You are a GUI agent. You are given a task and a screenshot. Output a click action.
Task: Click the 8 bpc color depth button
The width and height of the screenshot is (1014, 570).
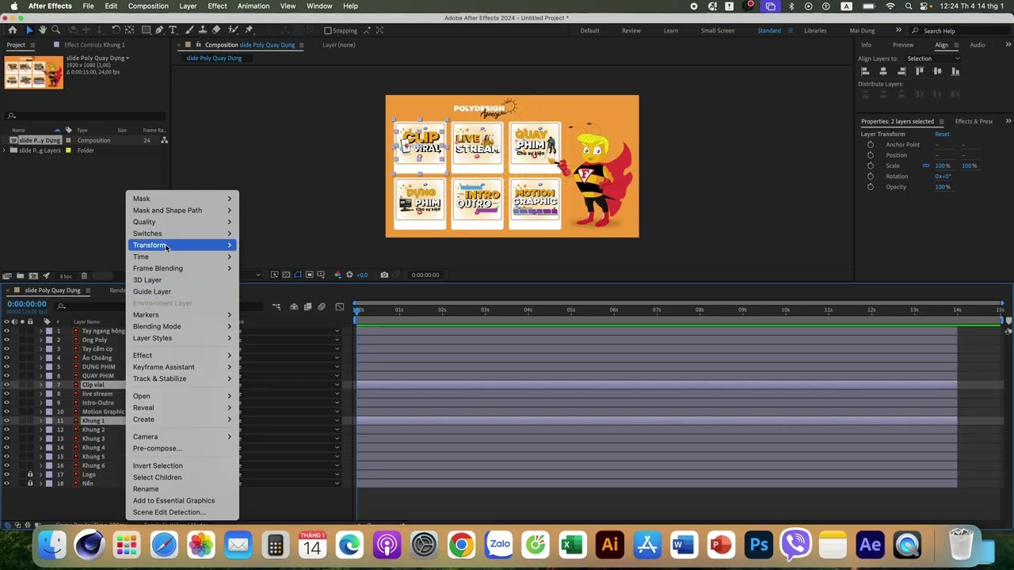[67, 276]
